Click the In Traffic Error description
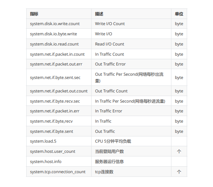Screen dimensions: 213x187 [109, 111]
